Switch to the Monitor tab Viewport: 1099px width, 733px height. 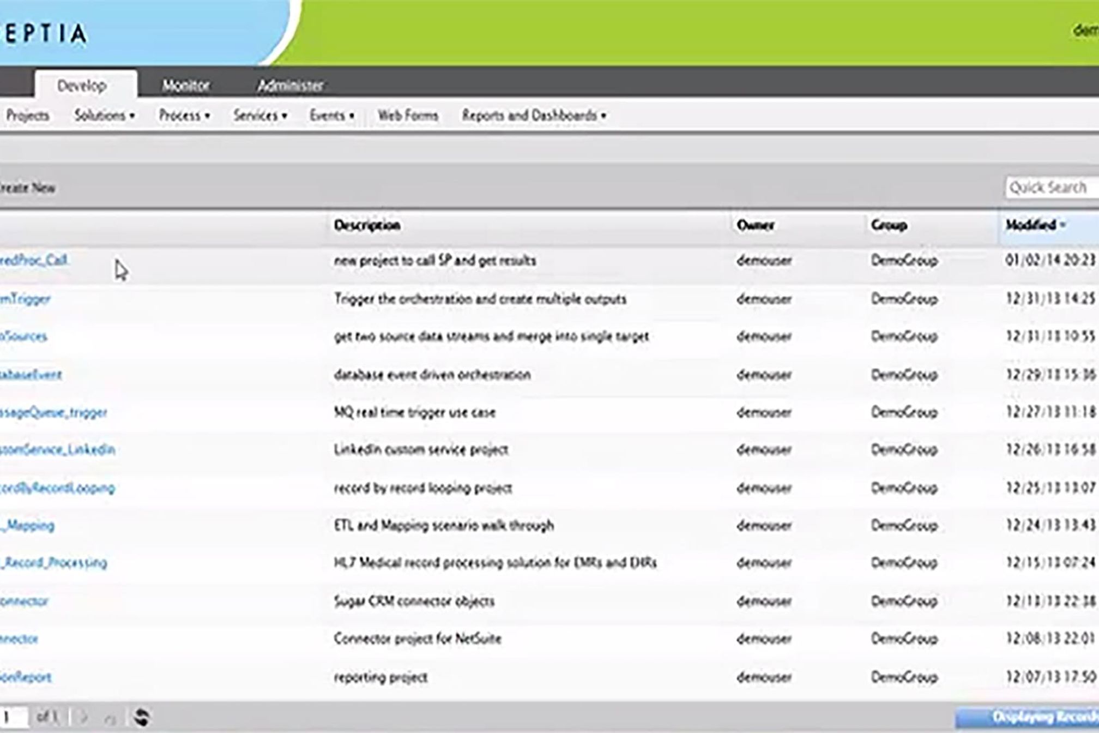185,86
